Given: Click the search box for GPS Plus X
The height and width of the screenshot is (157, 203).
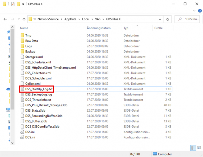Looking at the screenshot, I should pyautogui.click(x=189, y=19).
